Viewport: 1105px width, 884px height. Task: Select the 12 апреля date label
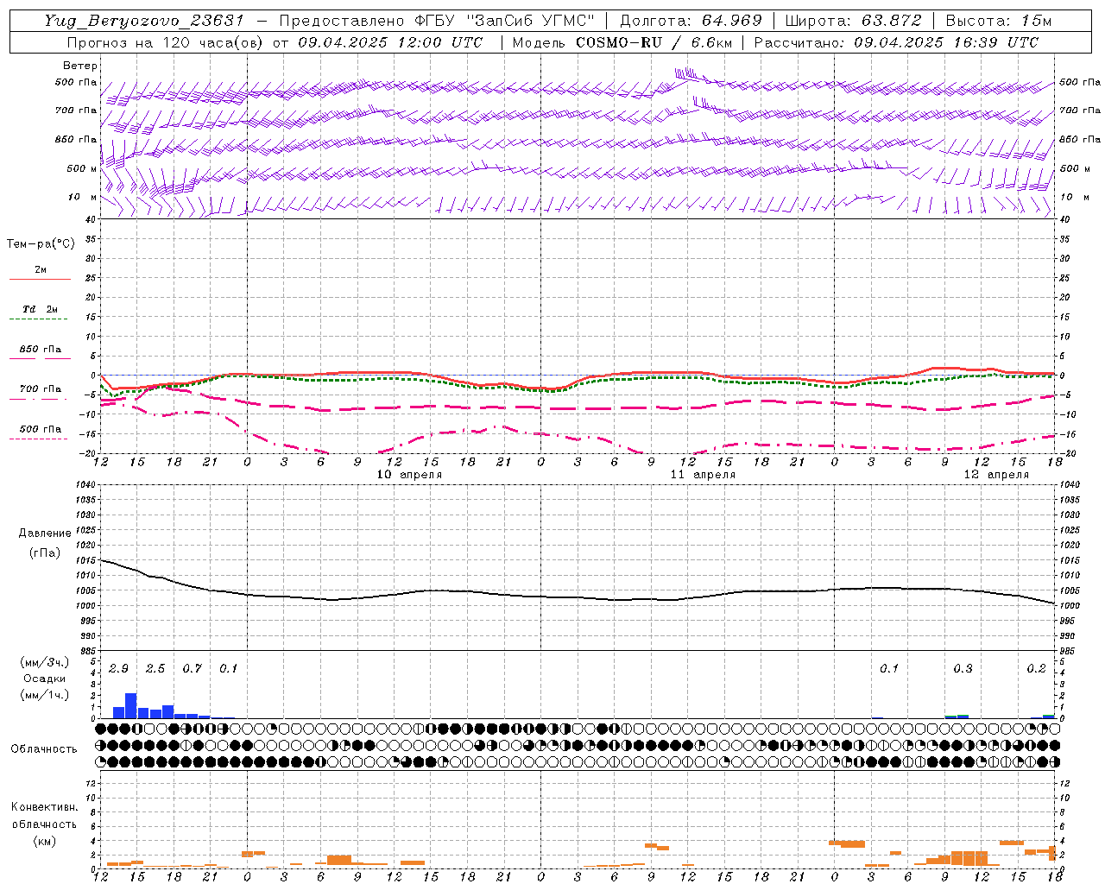[x=997, y=475]
